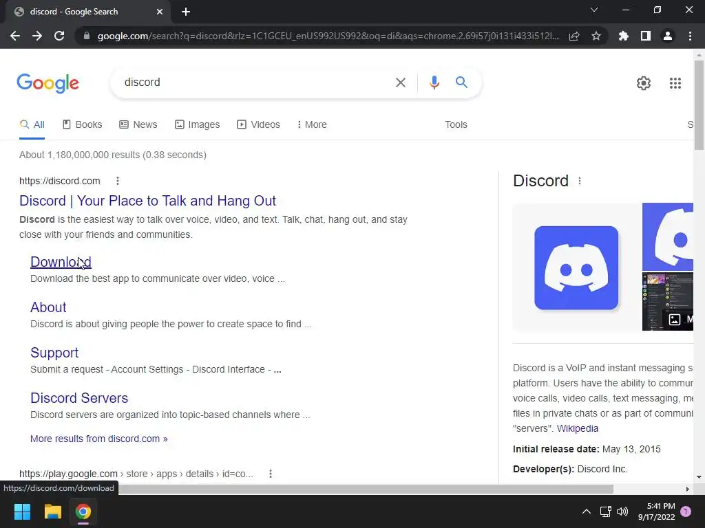The image size is (705, 528).
Task: Open the About sitelink
Action: coord(48,307)
